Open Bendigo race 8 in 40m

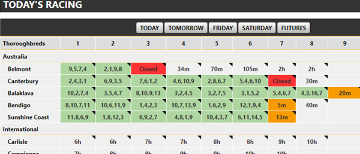point(312,105)
